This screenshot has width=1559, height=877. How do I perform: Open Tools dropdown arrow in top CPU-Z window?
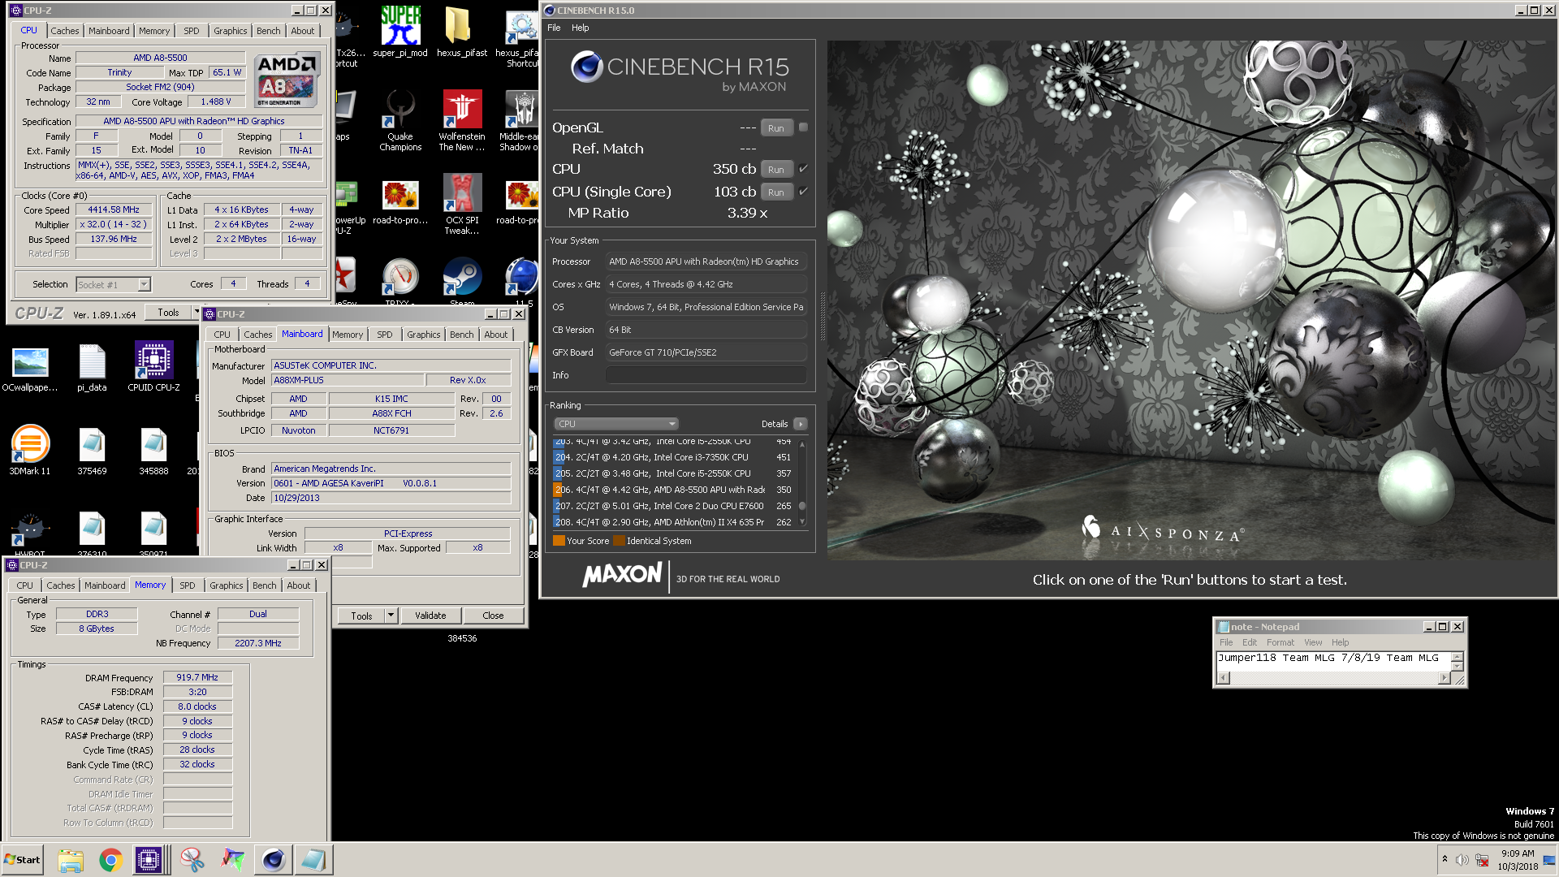(196, 313)
